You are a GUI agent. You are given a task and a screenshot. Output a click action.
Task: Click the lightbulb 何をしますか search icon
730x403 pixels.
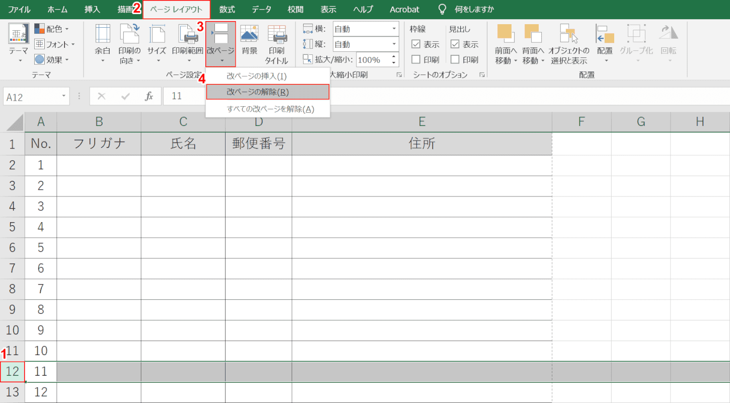(x=442, y=9)
